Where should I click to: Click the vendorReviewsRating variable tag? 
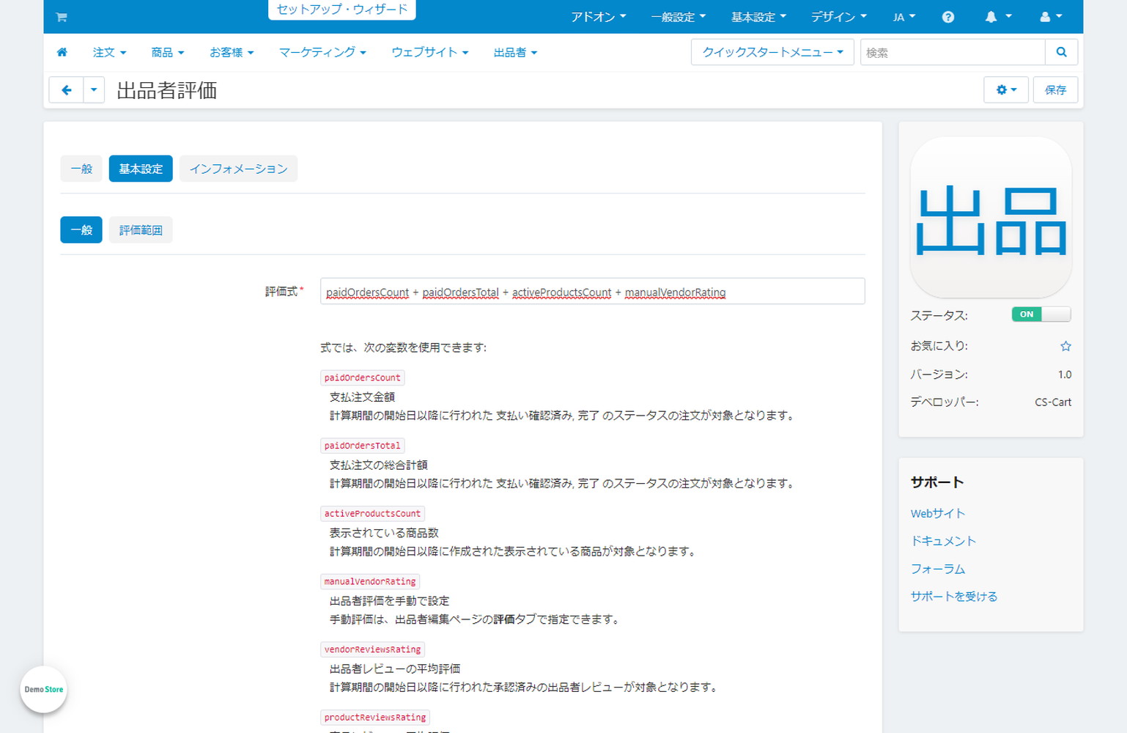click(372, 649)
